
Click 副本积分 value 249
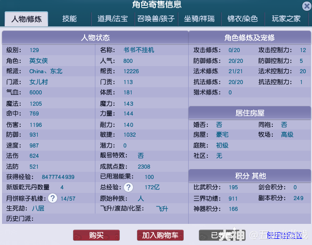(299, 198)
